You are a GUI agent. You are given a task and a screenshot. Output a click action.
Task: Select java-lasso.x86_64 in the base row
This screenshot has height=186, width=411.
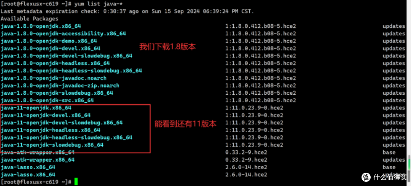click(x=28, y=167)
